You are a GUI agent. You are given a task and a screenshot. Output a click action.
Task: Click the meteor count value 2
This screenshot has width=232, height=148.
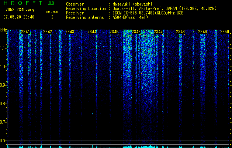click(x=52, y=17)
